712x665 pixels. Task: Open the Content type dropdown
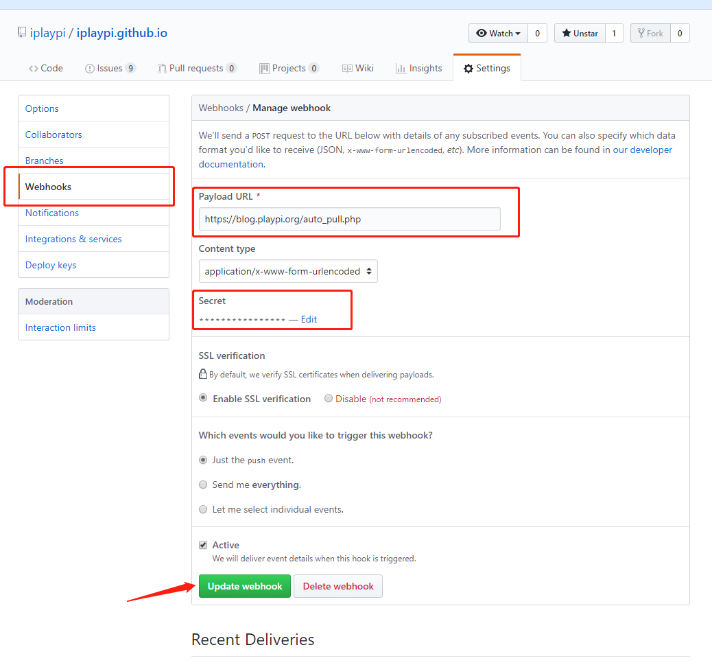(x=288, y=271)
